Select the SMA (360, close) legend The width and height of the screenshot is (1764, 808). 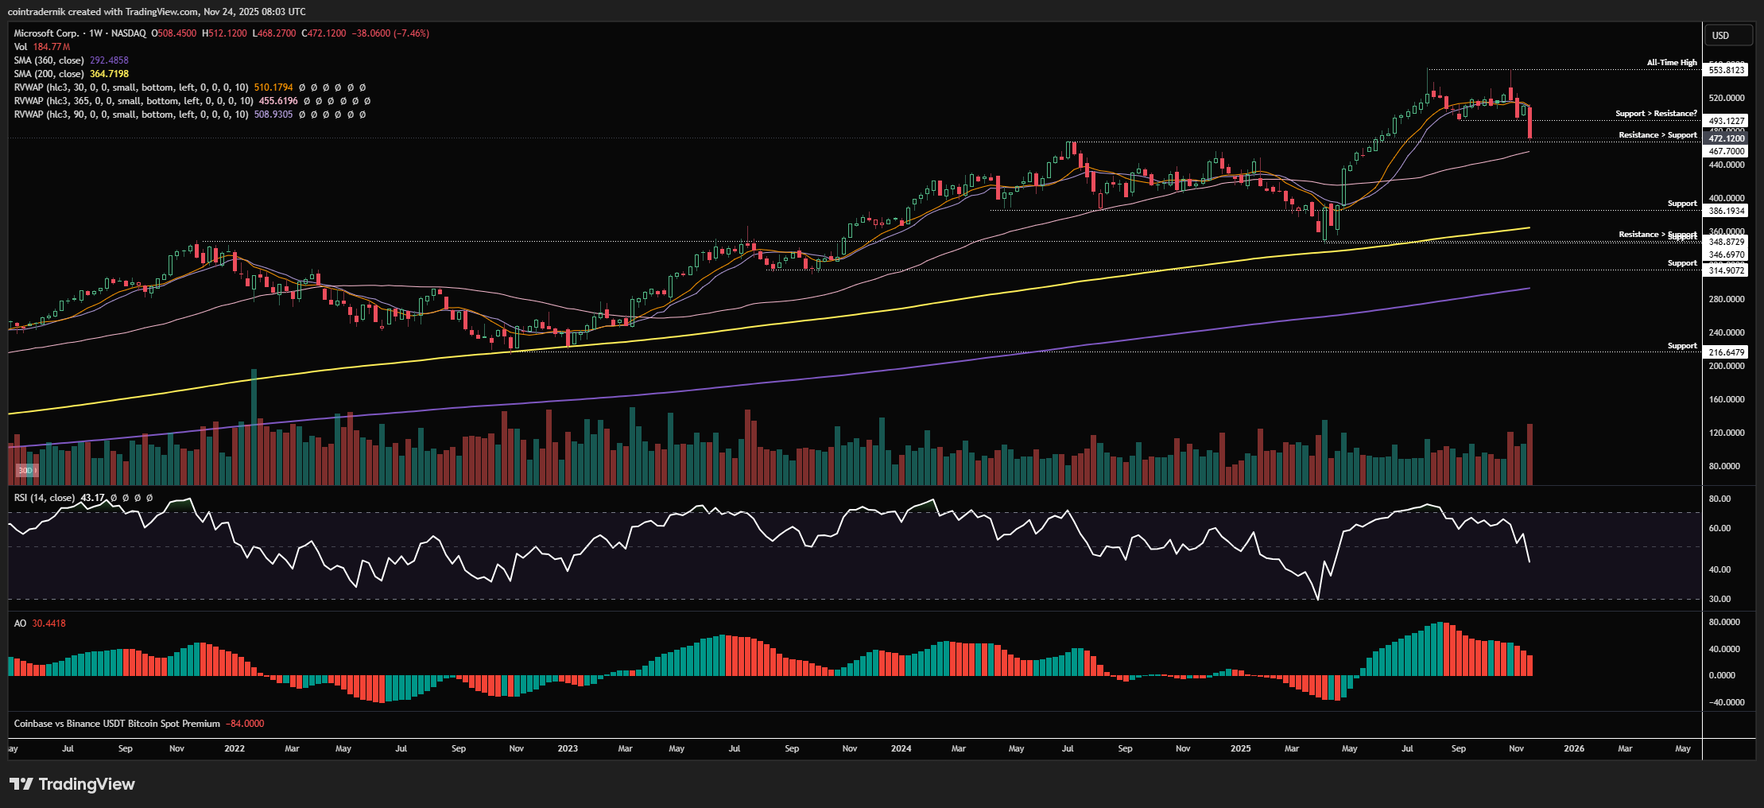pos(48,60)
